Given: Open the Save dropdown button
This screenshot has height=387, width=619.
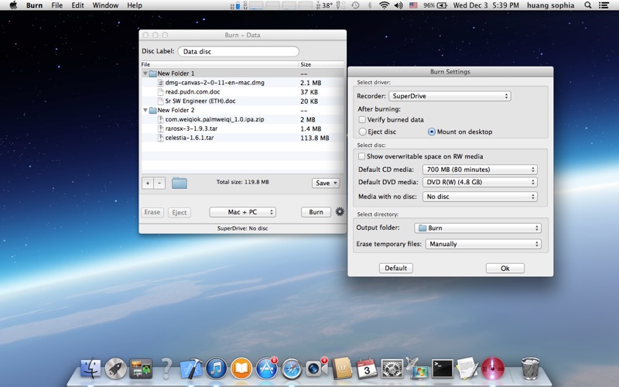Looking at the screenshot, I should click(x=326, y=183).
